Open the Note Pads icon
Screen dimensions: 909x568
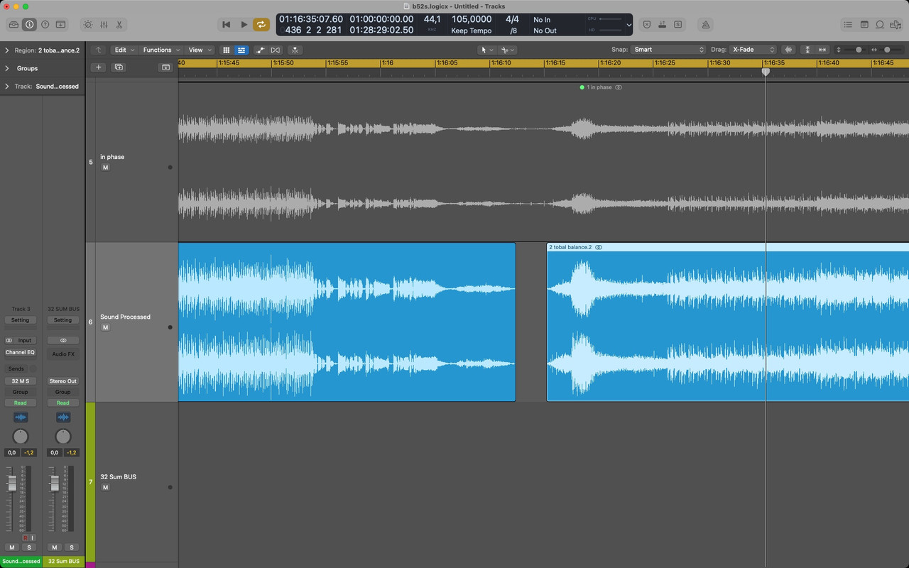[x=864, y=24]
